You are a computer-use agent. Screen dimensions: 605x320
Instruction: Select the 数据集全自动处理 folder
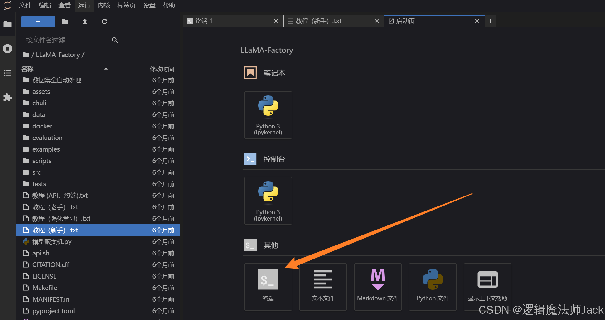click(98, 80)
